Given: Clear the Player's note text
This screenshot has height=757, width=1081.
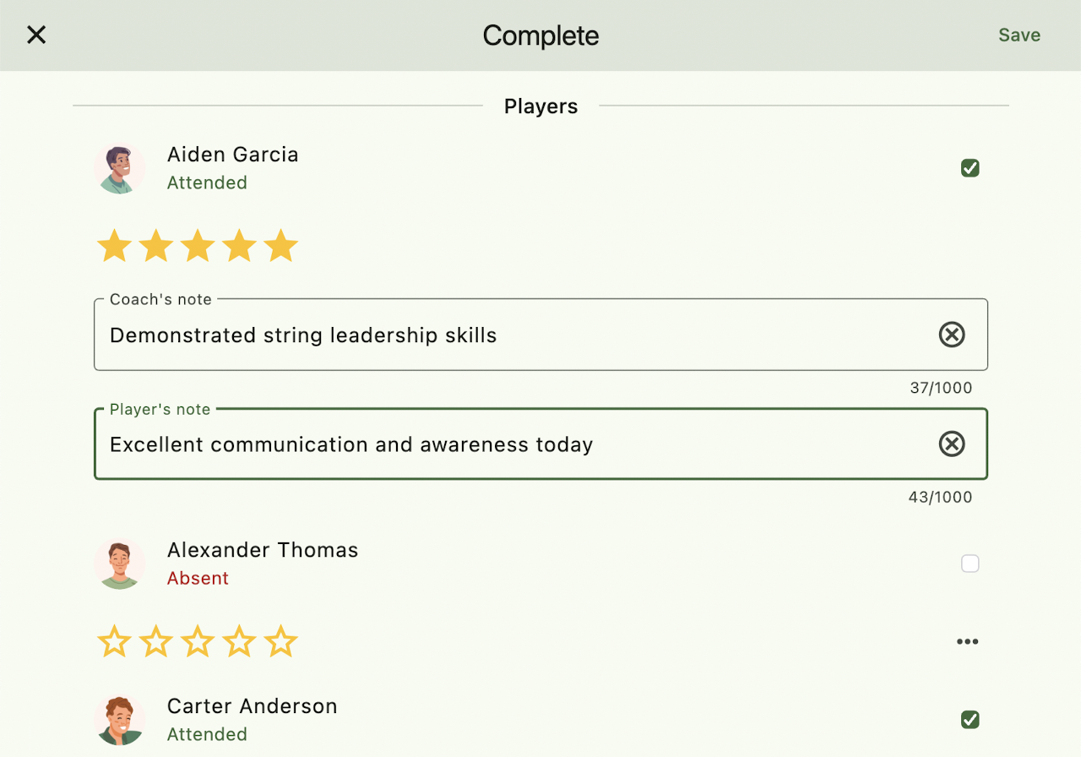Looking at the screenshot, I should coord(952,444).
